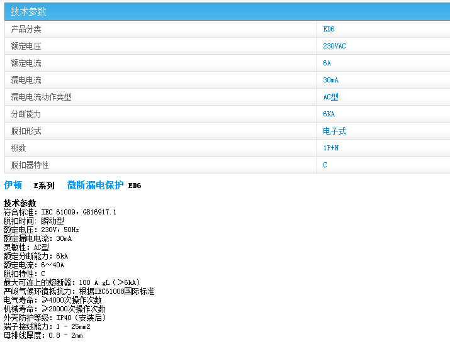Click the 30mA value in the table
This screenshot has height=344, width=450.
click(x=330, y=80)
